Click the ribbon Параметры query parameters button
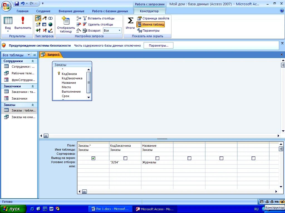This screenshot has width=285, height=213. (x=148, y=31)
